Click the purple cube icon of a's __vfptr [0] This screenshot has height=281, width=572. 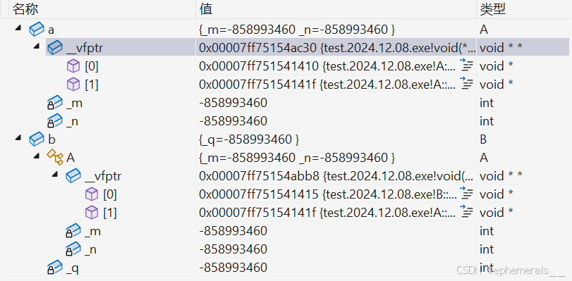[x=73, y=66]
